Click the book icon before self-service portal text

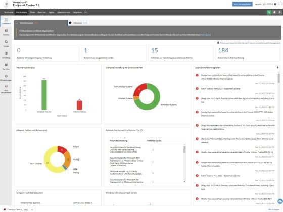(218, 43)
